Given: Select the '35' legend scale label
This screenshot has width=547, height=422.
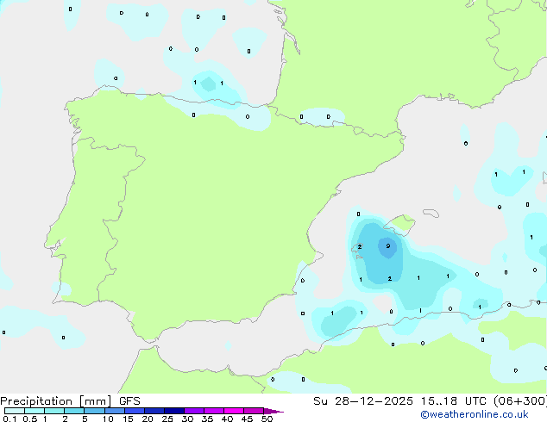Looking at the screenshot, I should coord(207,419).
